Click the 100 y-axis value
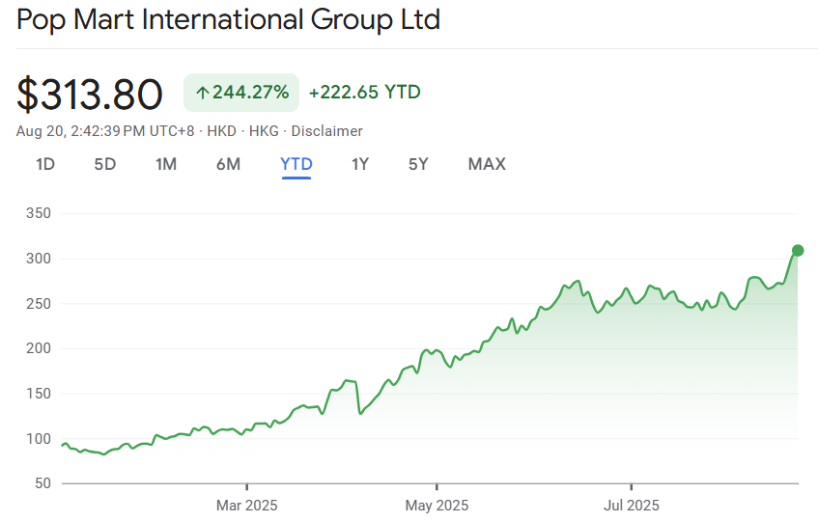The image size is (818, 522). [39, 439]
